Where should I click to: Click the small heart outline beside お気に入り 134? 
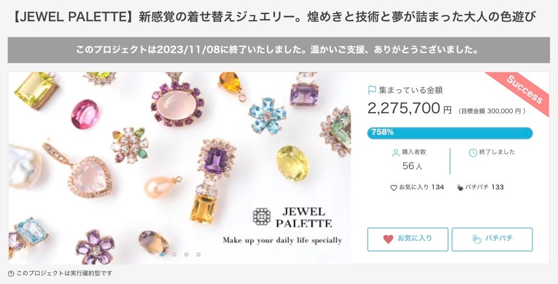[x=394, y=188]
